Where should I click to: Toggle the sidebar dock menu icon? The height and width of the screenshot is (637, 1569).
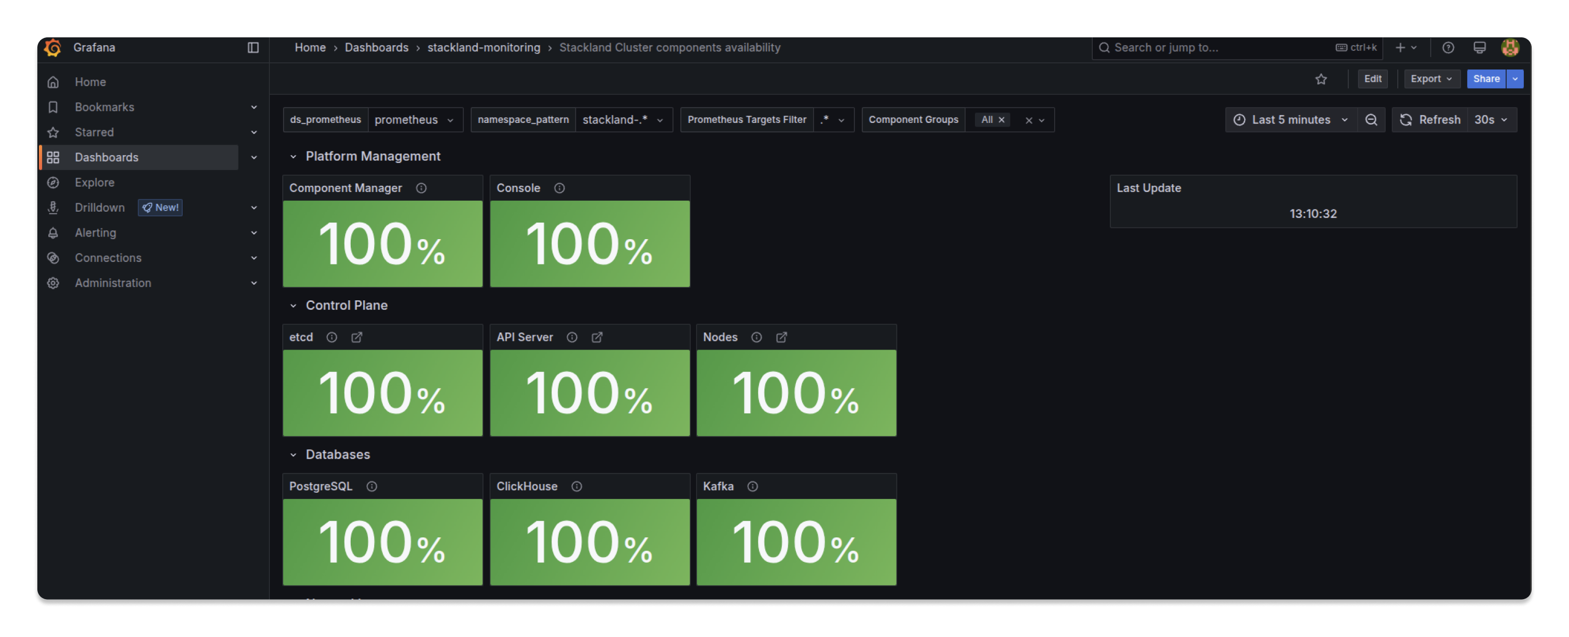tap(253, 48)
